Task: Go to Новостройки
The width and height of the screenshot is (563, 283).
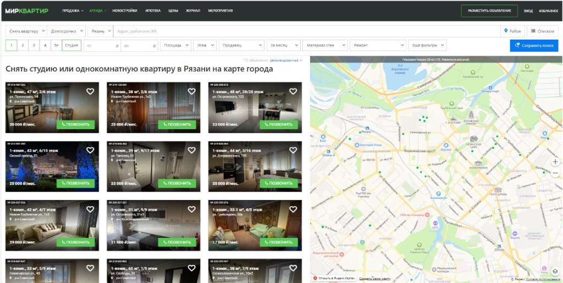Action: [125, 11]
